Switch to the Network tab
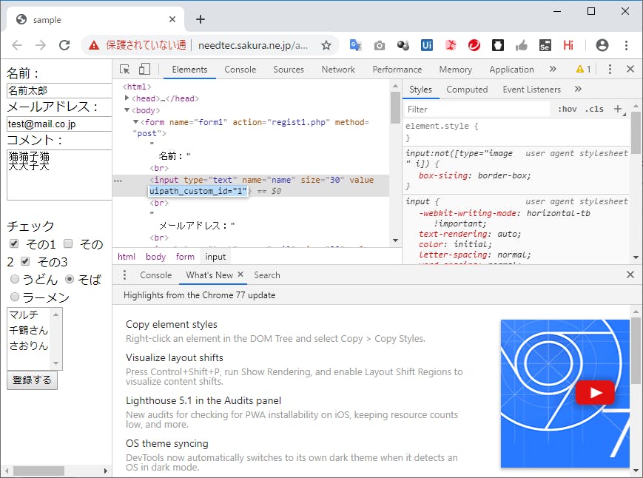643x478 pixels. (338, 70)
